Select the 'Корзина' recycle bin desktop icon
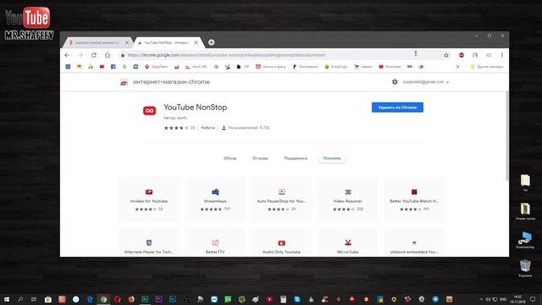542x305 pixels. point(525,268)
